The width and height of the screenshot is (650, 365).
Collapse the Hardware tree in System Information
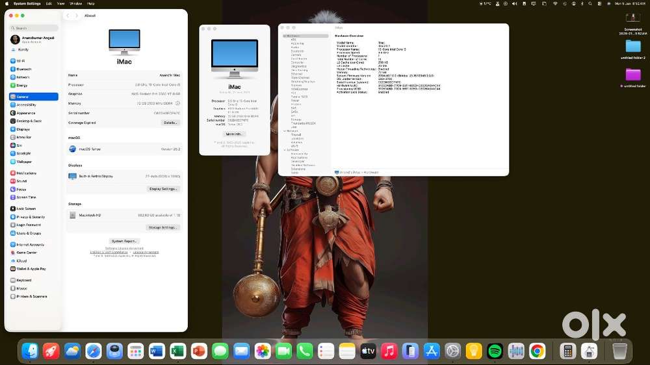[x=284, y=36]
